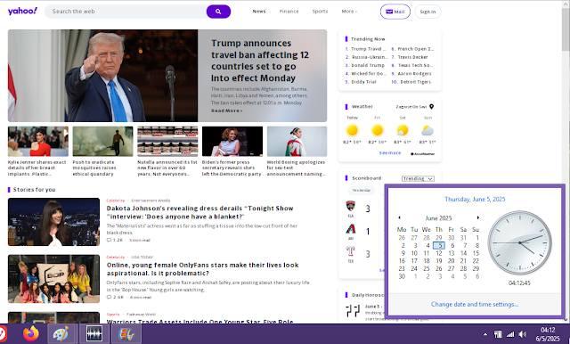Select June 5 in the calendar
The height and width of the screenshot is (344, 570).
coord(439,245)
